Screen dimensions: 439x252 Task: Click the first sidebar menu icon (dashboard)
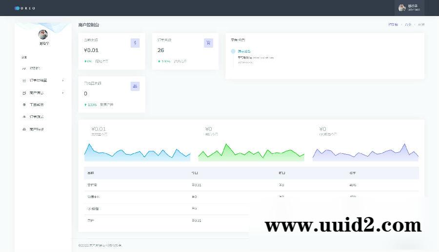point(24,68)
